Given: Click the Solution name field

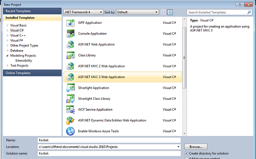Looking at the screenshot, I should (x=109, y=153).
